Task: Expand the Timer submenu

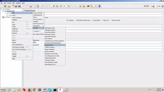Action: tap(39, 17)
